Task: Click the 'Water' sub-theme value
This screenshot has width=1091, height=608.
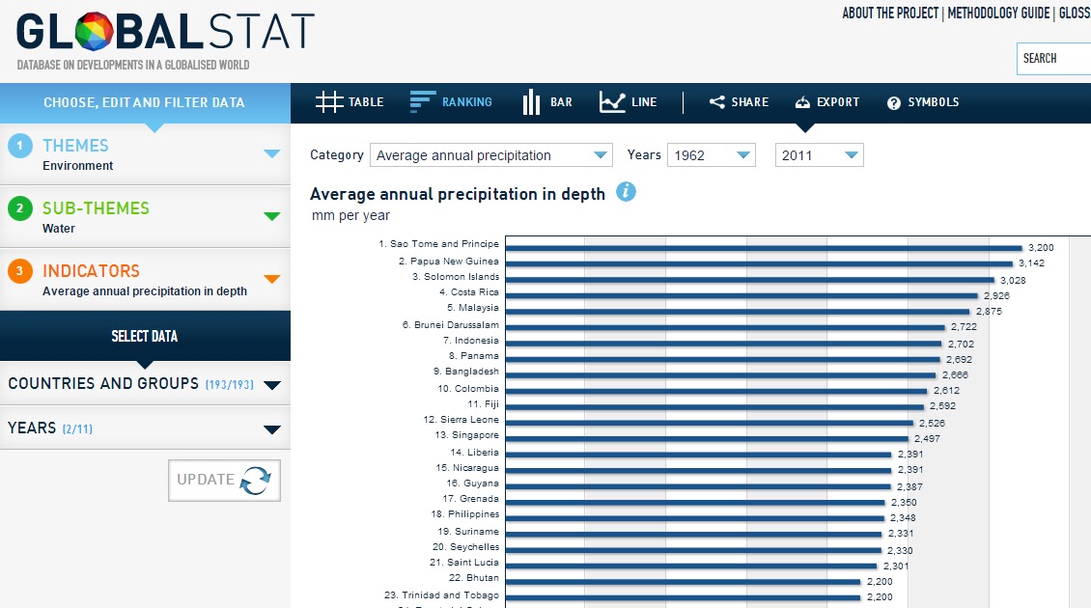Action: [x=59, y=228]
